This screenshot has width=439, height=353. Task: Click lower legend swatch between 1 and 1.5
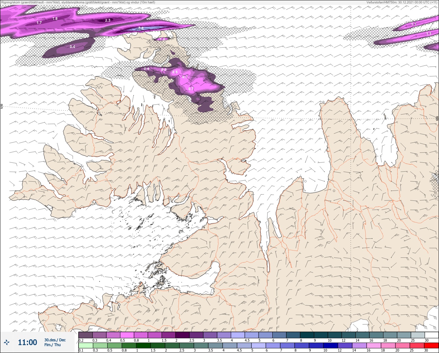coord(143,345)
